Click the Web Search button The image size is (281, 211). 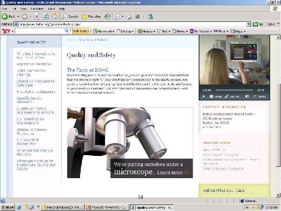81,31
